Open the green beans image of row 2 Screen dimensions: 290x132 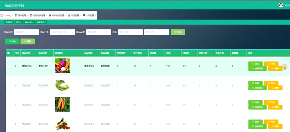[x=62, y=85]
